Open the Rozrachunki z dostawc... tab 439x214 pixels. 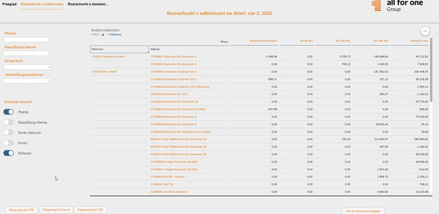click(x=88, y=4)
